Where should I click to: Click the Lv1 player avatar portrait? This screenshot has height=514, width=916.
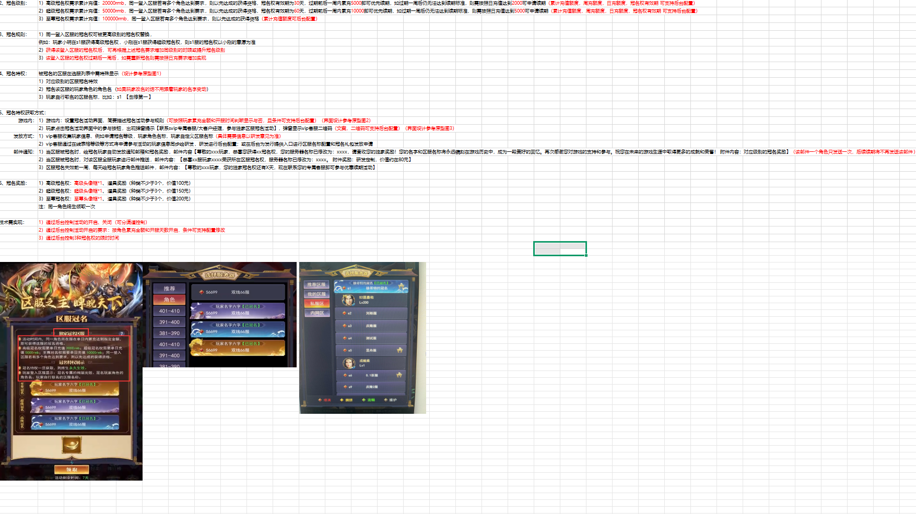coord(348,363)
